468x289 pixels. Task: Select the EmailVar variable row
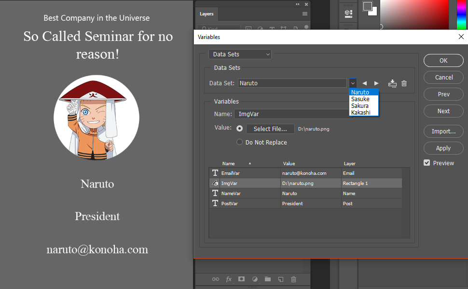click(305, 173)
